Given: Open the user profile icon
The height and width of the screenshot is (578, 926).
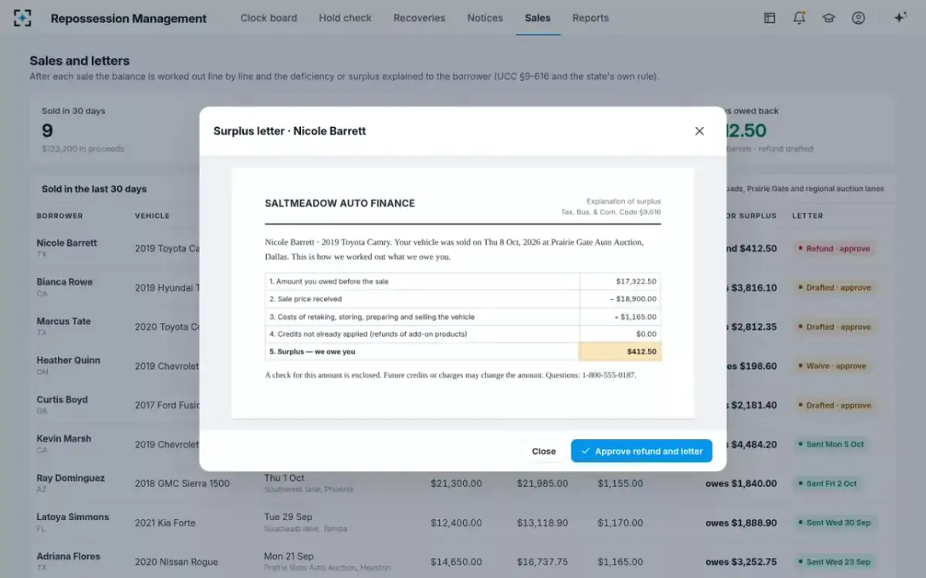Looking at the screenshot, I should pos(858,18).
